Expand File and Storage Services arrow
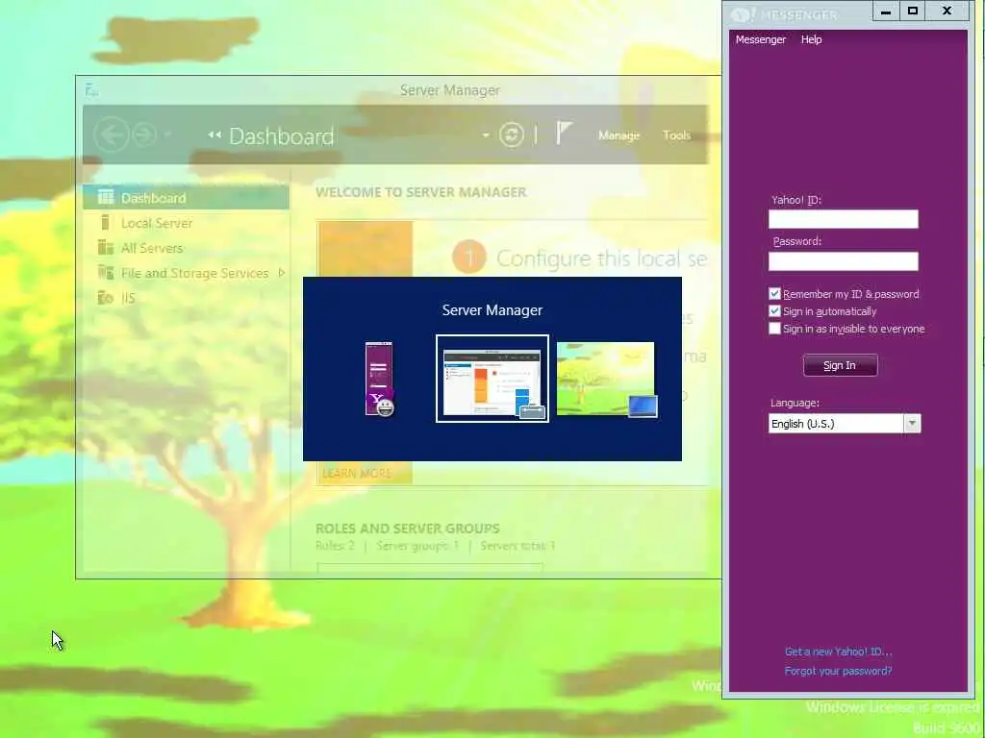 point(282,272)
